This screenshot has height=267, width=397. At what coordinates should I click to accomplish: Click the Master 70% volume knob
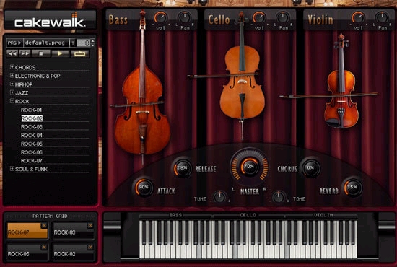250,167
